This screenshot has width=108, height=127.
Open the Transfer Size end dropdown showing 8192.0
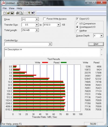[59, 25]
